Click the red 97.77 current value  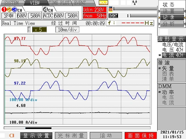20,39
